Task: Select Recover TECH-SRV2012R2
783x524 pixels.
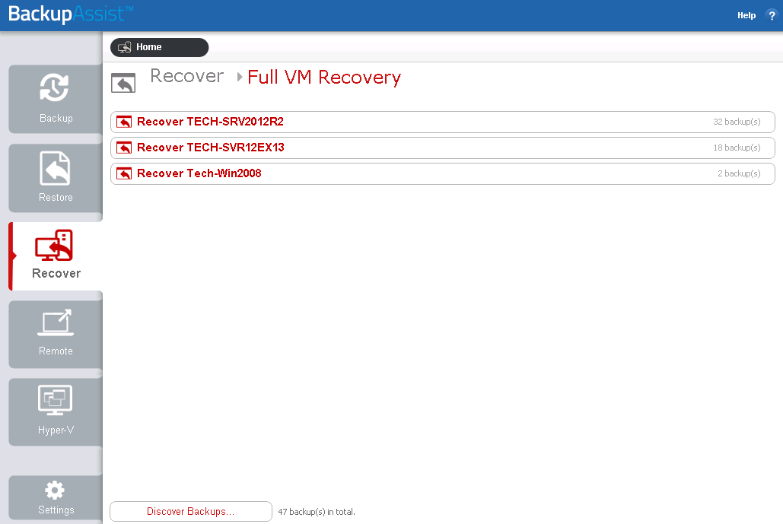Action: [x=442, y=122]
